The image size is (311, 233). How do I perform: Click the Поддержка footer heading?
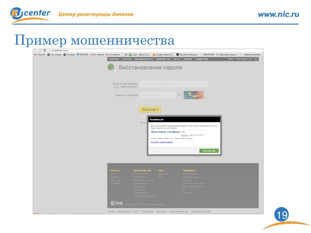click(189, 171)
